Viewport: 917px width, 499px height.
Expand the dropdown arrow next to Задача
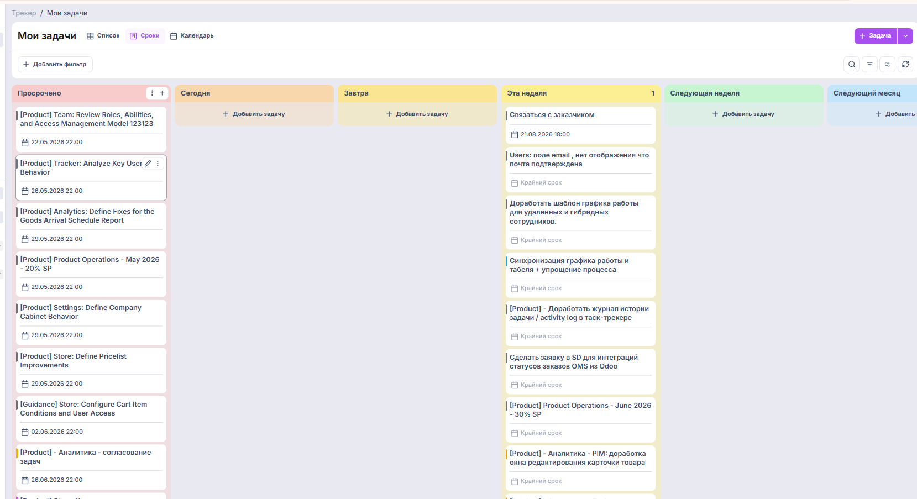905,36
